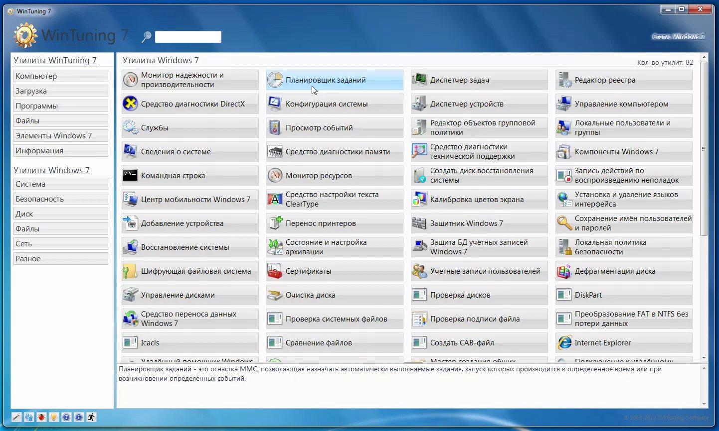The width and height of the screenshot is (719, 431).
Task: Launch Планировщик заданий
Action: [x=335, y=80]
